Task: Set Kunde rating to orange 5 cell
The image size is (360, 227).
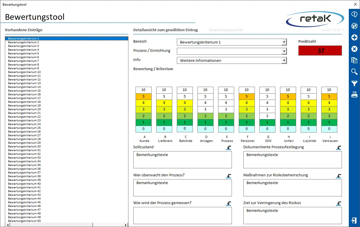Action: [143, 96]
